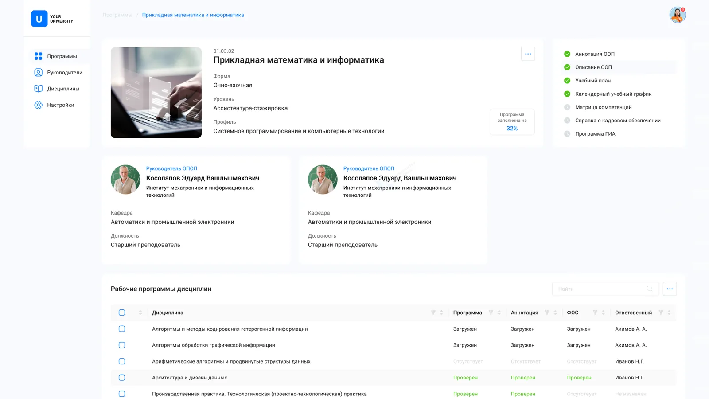Sort by the Ответственный column arrows
This screenshot has height=399, width=709.
click(669, 313)
